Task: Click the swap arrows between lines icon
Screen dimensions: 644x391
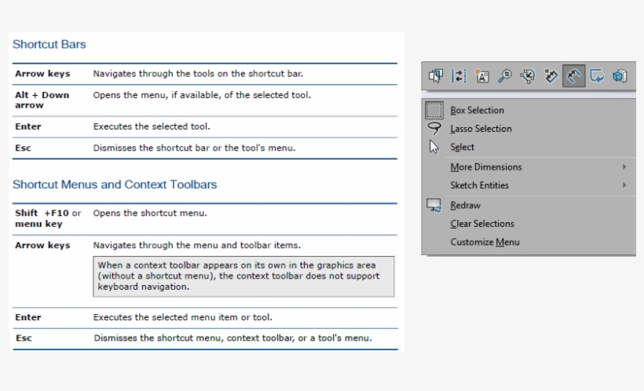Action: 459,76
